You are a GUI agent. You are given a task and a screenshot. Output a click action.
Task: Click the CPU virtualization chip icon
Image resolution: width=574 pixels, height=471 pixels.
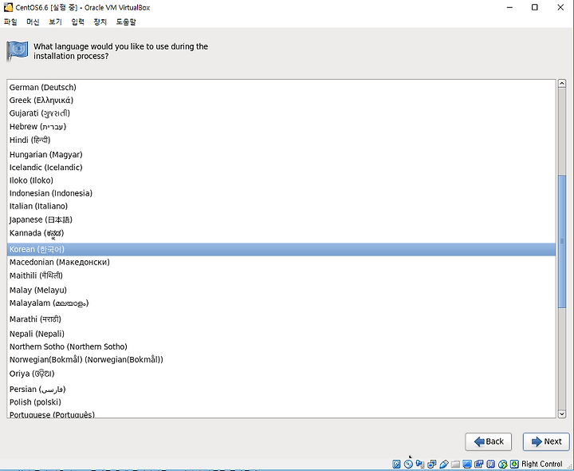tap(490, 464)
